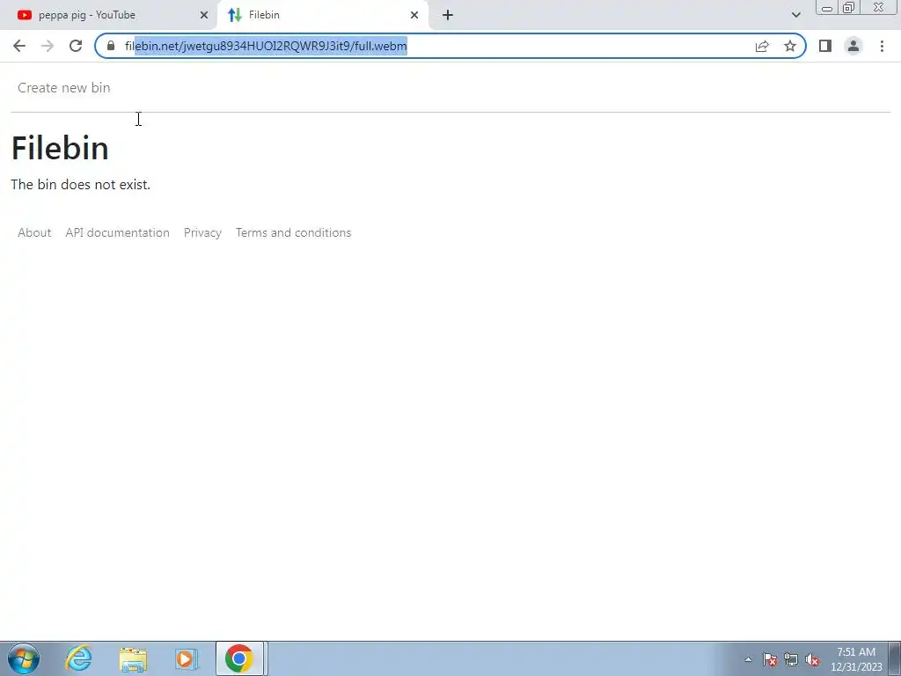This screenshot has height=676, width=901.
Task: Bookmark this tab with the star icon
Action: click(790, 46)
